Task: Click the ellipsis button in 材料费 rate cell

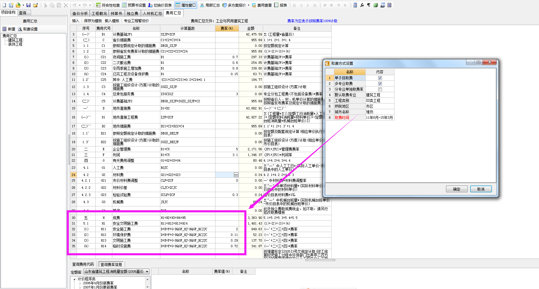Action: click(236, 175)
